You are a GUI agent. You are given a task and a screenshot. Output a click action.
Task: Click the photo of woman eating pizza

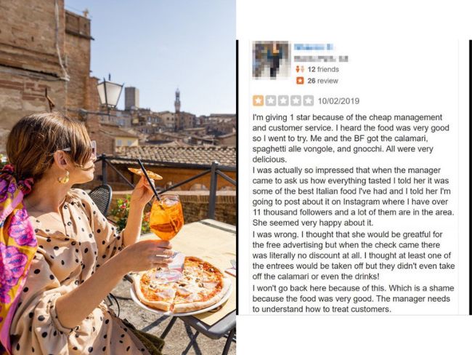(x=118, y=177)
